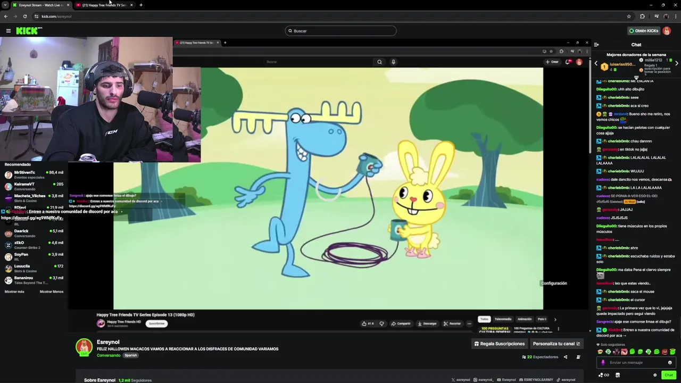Image resolution: width=681 pixels, height=383 pixels.
Task: Open the user profile avatar menu
Action: point(668,31)
